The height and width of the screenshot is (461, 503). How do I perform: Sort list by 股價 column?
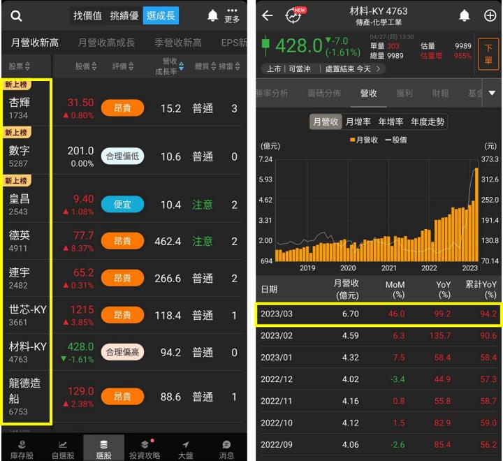pos(86,66)
